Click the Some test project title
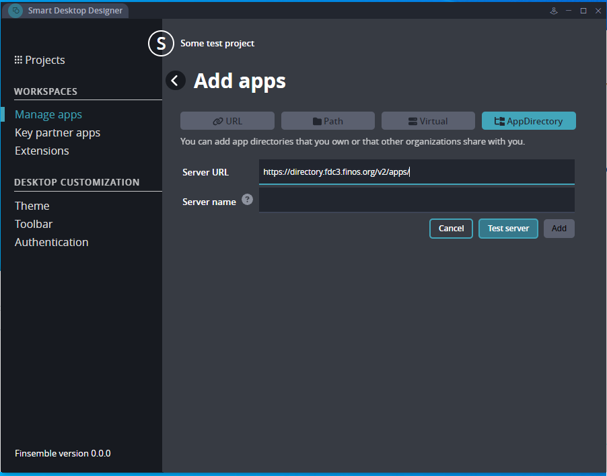607x476 pixels. click(217, 43)
